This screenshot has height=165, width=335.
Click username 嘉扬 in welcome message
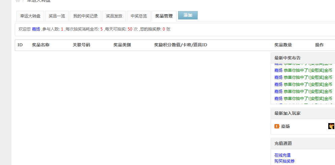click(36, 30)
